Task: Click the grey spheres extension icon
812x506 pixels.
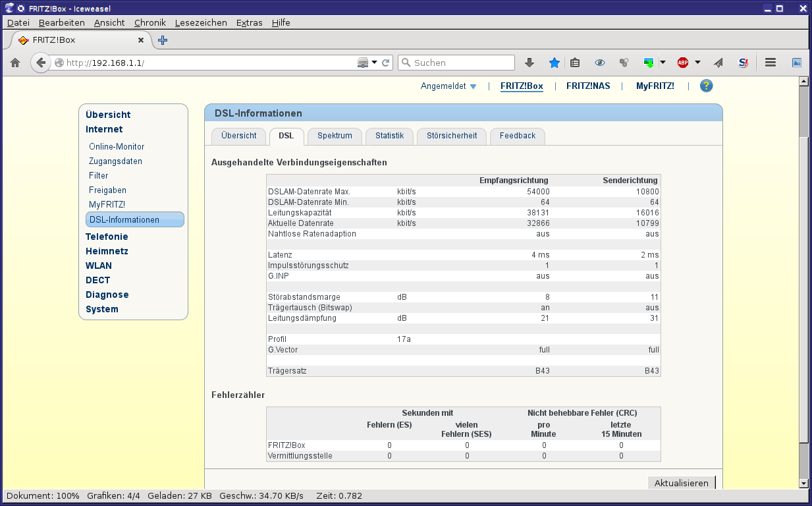Action: (x=624, y=63)
